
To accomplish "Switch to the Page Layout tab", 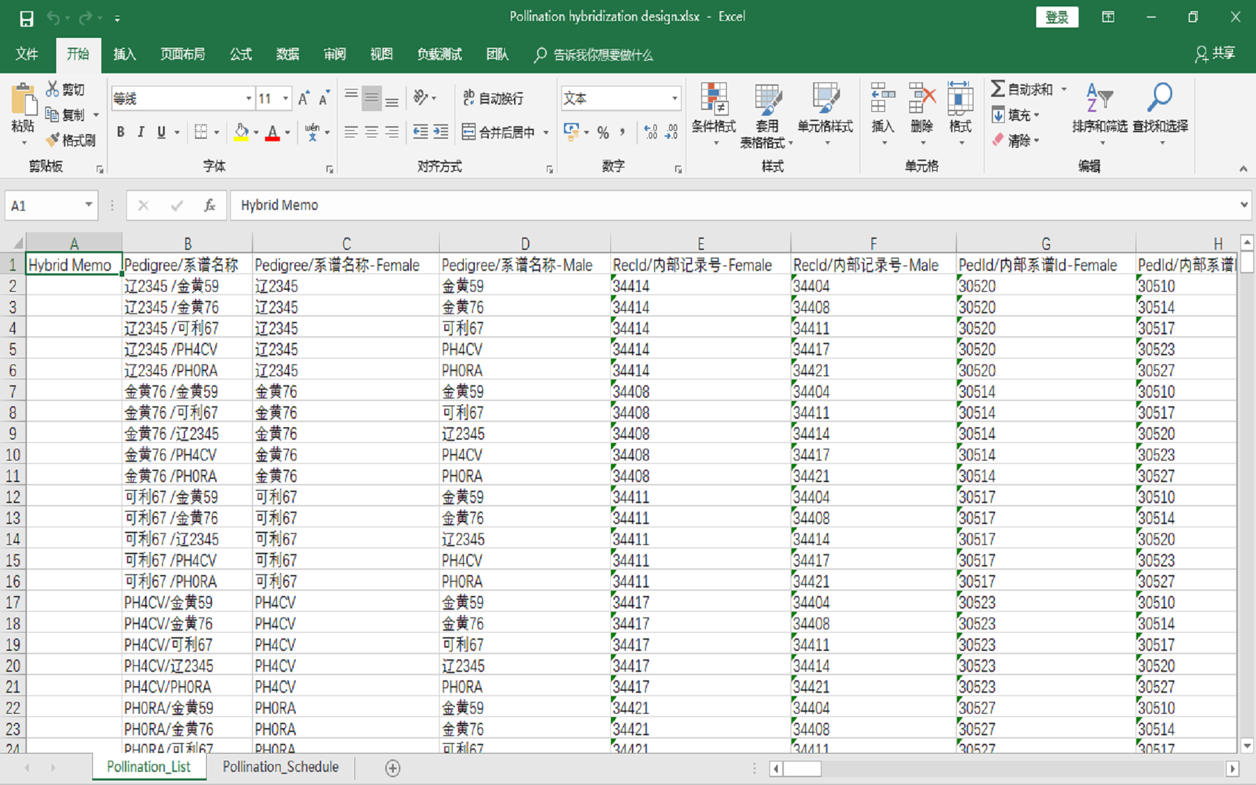I will [x=183, y=54].
